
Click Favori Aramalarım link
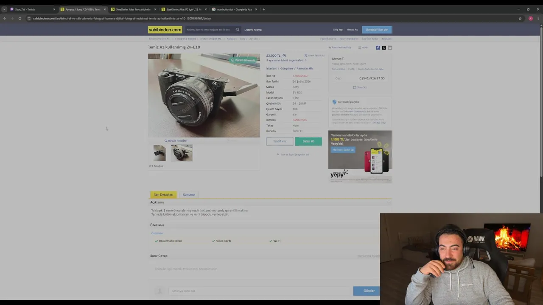[349, 39]
